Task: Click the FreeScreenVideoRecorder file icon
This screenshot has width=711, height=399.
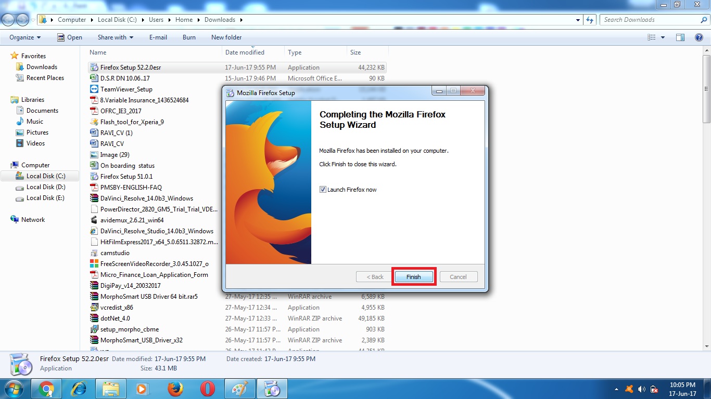Action: (x=94, y=264)
